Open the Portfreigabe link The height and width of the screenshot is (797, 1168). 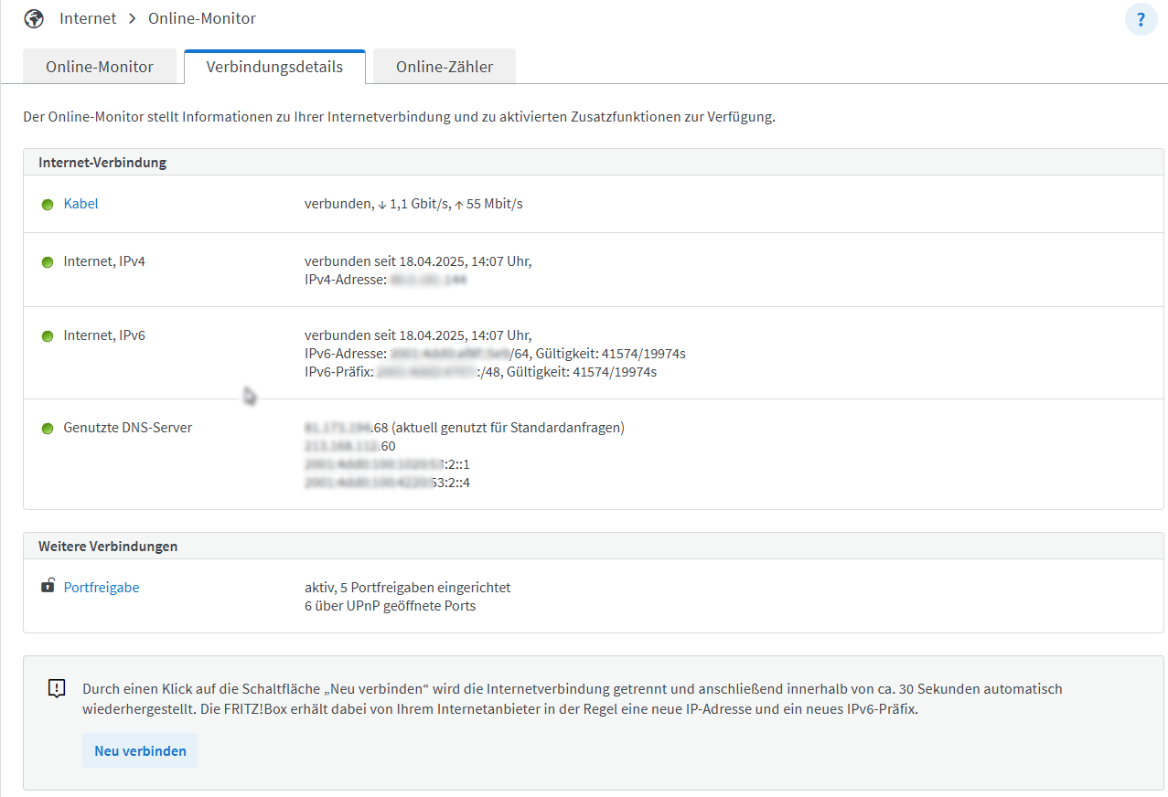click(x=102, y=588)
